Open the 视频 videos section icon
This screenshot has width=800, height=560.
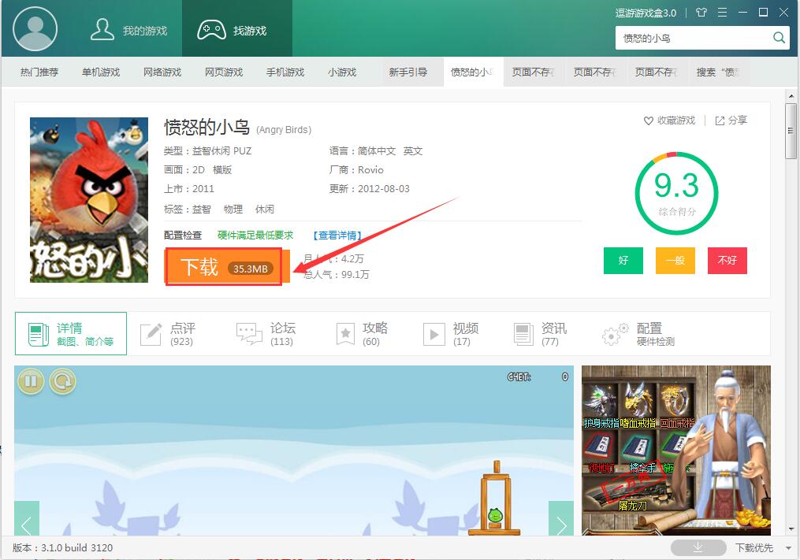[x=433, y=333]
